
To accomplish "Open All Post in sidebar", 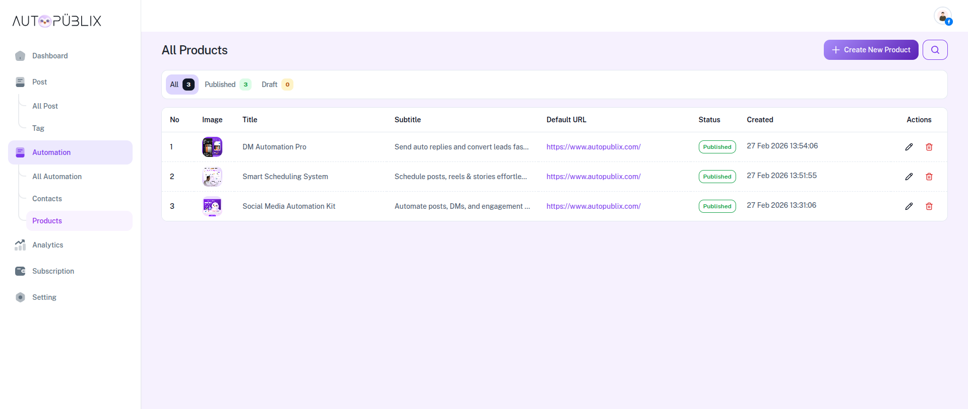I will 79,106.
